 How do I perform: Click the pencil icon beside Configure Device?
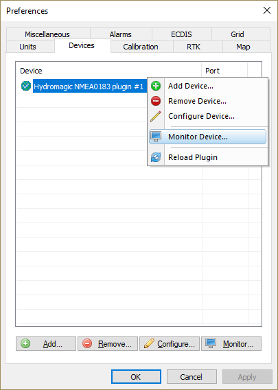click(156, 116)
